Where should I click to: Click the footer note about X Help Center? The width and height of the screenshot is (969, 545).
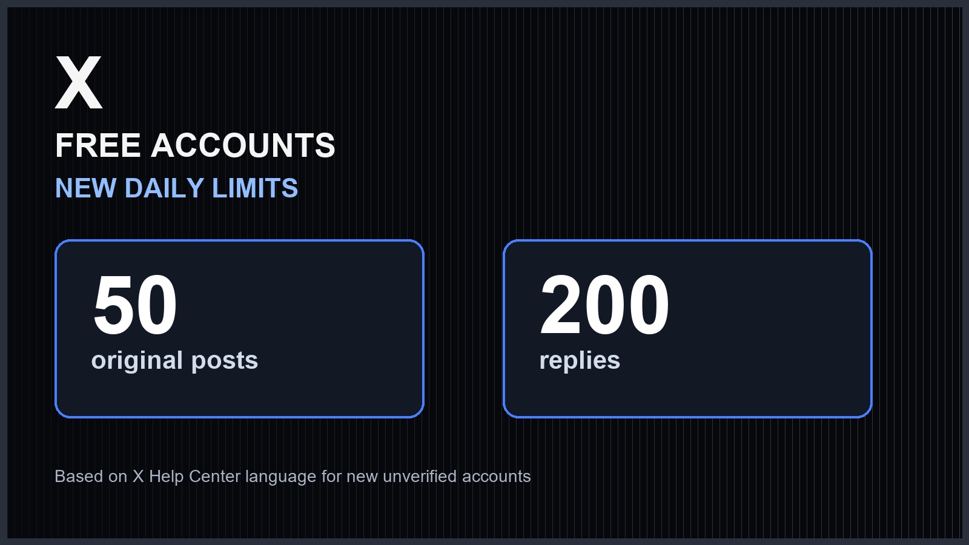[x=293, y=477]
